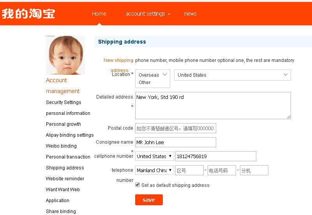Open the Home tab
The width and height of the screenshot is (312, 215).
click(99, 14)
